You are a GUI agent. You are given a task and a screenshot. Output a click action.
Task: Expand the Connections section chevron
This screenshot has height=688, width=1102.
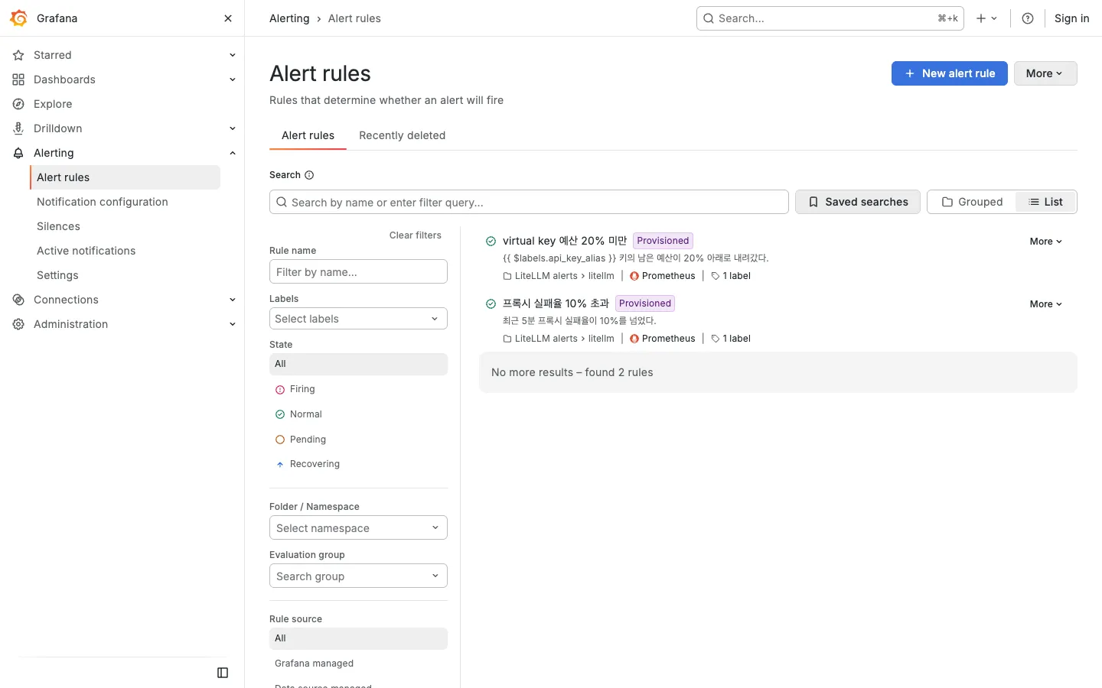[x=233, y=300]
